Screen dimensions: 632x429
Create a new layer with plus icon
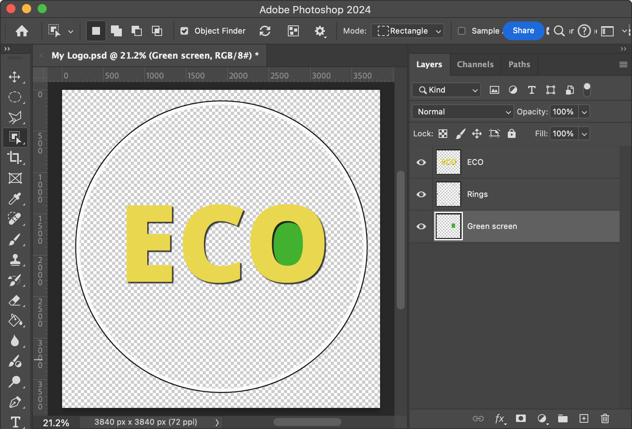[584, 418]
